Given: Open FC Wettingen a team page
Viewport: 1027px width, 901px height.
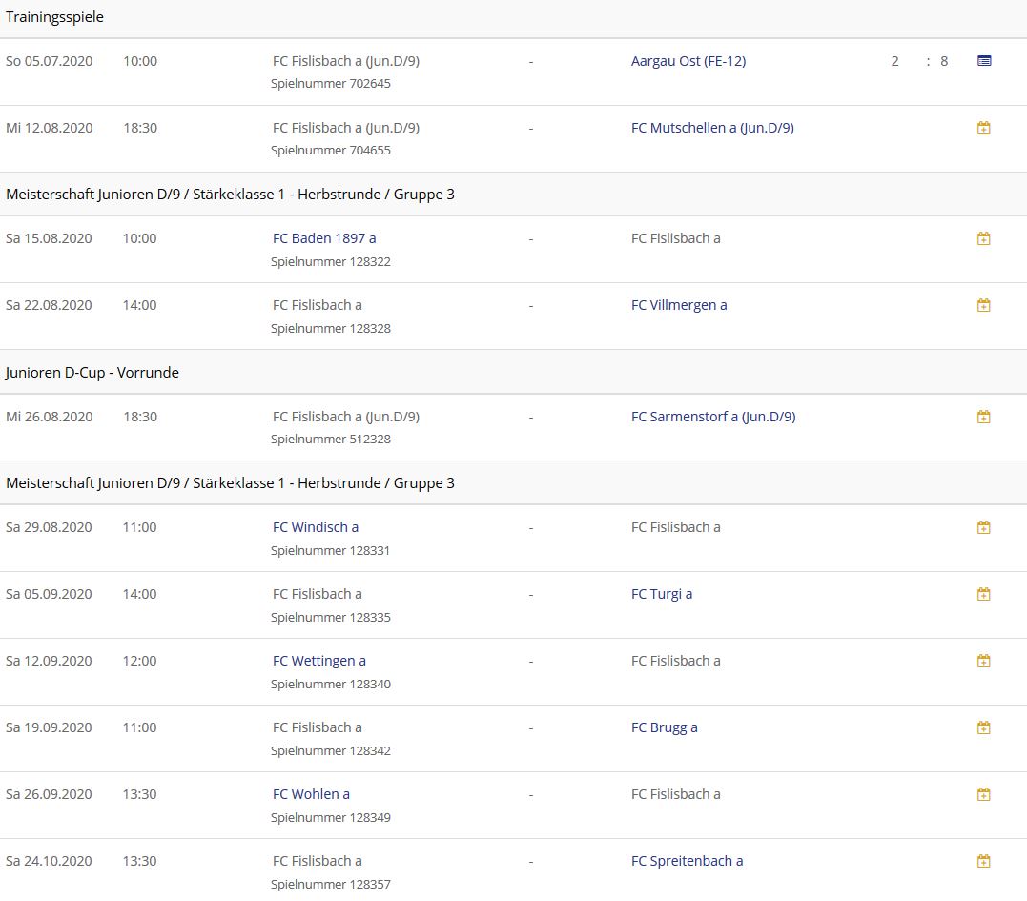Looking at the screenshot, I should pyautogui.click(x=318, y=661).
